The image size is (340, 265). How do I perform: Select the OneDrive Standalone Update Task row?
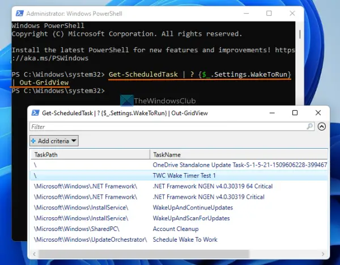coord(178,165)
